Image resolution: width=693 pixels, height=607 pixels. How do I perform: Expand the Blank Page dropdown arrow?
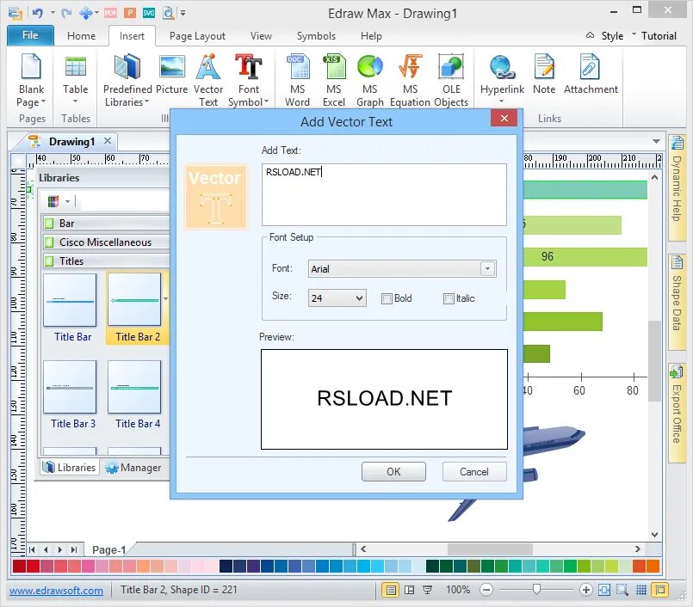pos(43,102)
